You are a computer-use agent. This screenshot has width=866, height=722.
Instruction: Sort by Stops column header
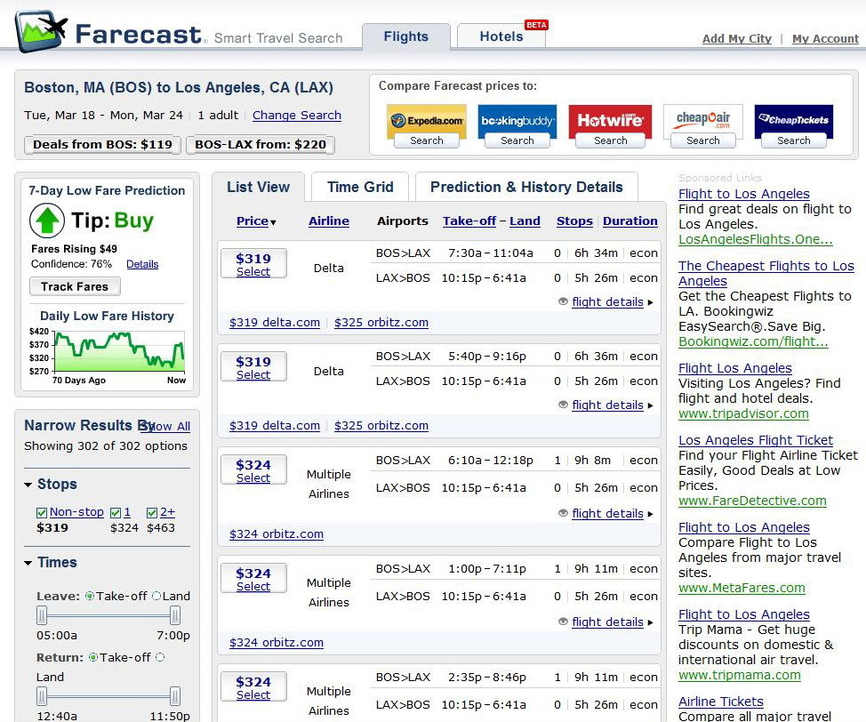(574, 221)
